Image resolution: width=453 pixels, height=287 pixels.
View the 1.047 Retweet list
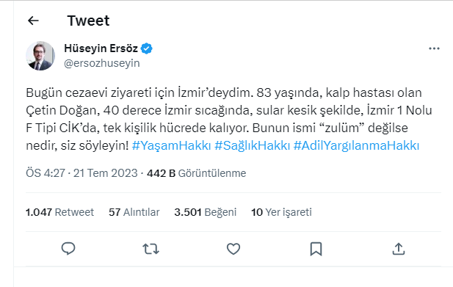(x=59, y=212)
